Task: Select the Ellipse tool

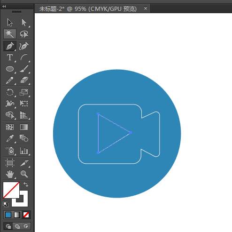Action: (x=10, y=69)
